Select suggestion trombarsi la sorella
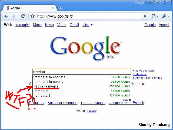This screenshot has width=173, height=130. coord(82,82)
